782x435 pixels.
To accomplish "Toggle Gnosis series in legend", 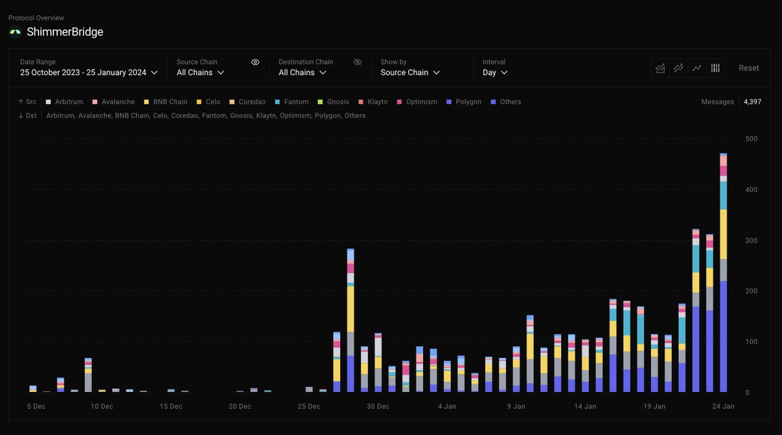I will (333, 102).
